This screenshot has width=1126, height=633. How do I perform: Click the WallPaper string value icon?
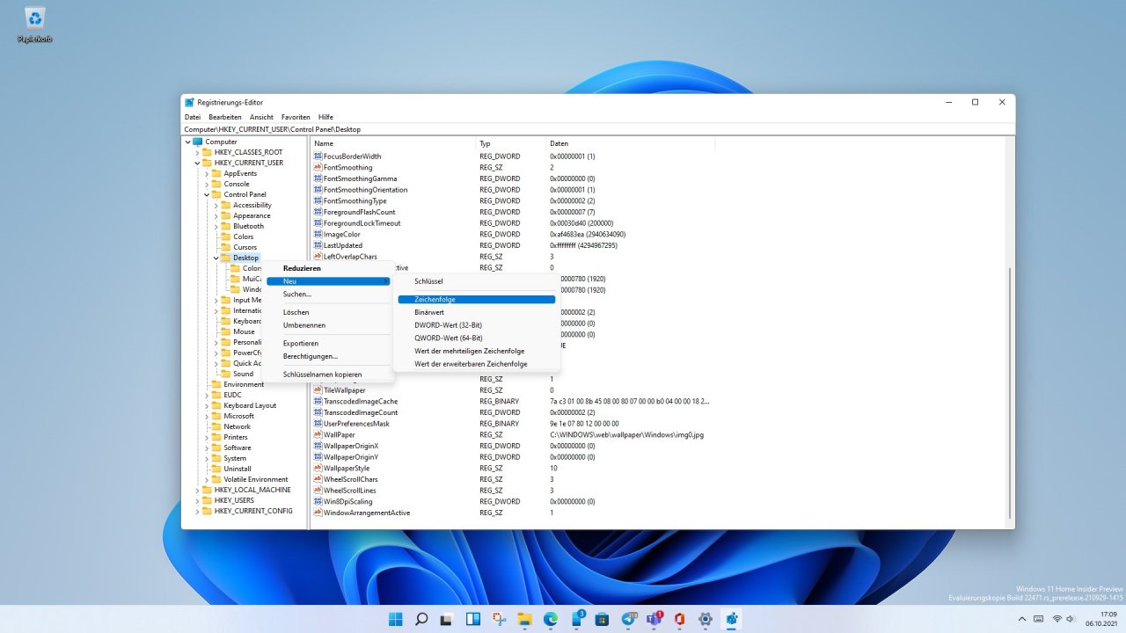[318, 434]
